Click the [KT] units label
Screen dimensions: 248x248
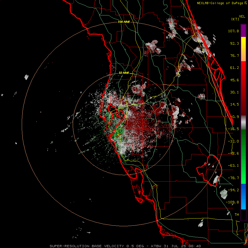235,19
